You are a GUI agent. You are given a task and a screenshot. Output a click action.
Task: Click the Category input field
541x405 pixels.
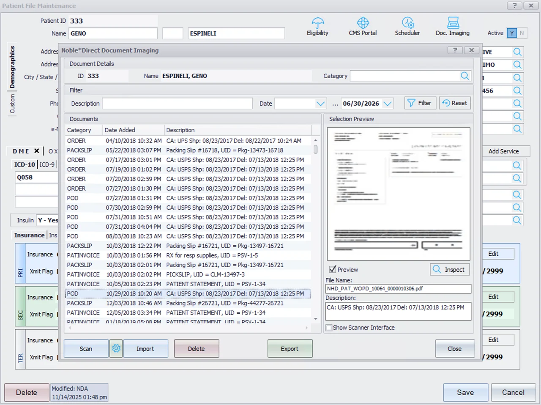(405, 76)
